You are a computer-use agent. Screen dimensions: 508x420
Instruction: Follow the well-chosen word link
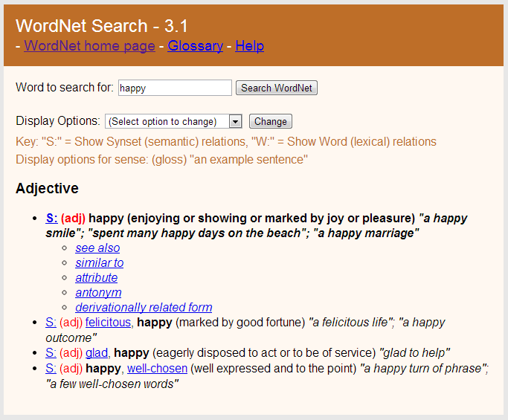click(157, 369)
